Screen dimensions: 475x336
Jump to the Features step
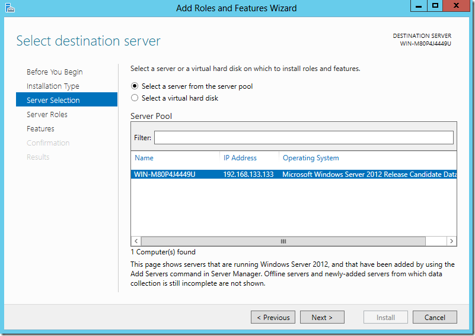40,129
